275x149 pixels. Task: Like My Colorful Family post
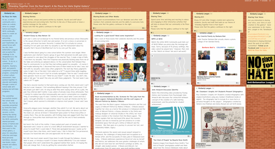point(199,83)
